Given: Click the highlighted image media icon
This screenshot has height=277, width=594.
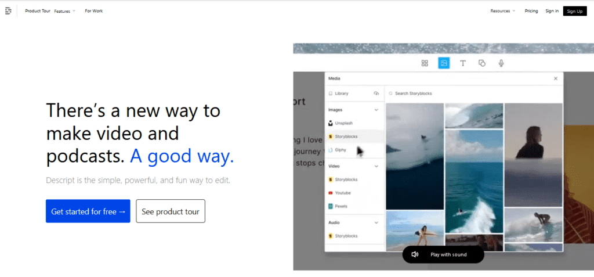Looking at the screenshot, I should (x=444, y=63).
